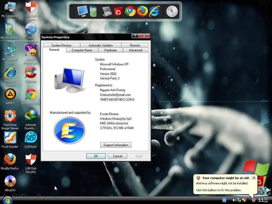
Task: Close the System Properties window
Action: click(144, 36)
